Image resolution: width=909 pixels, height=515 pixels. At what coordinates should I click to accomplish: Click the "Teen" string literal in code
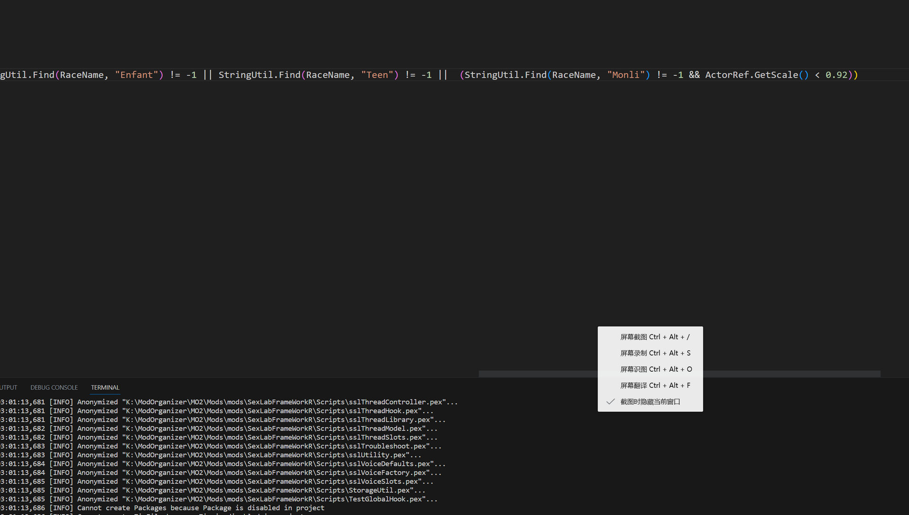pos(377,75)
